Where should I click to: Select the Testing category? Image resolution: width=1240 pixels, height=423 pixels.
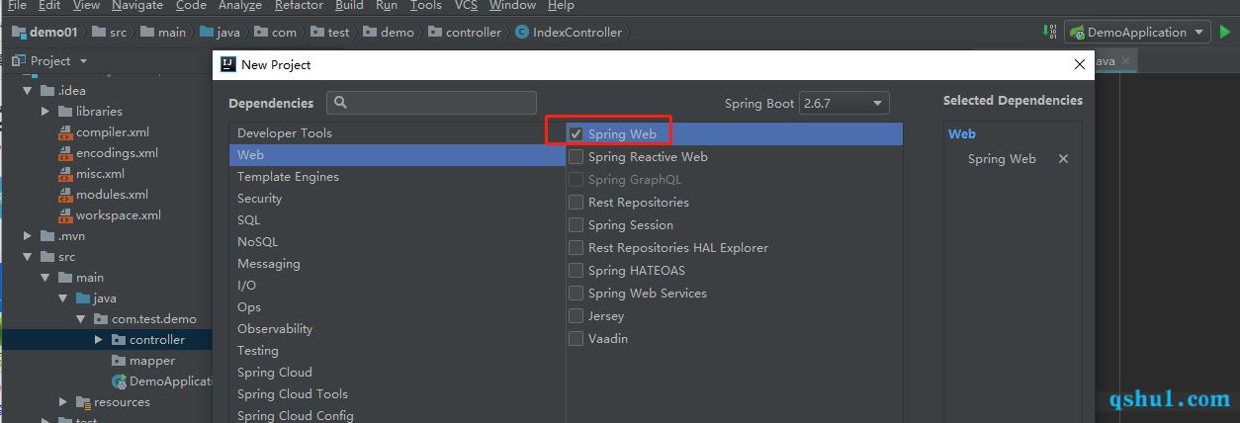pos(398,351)
